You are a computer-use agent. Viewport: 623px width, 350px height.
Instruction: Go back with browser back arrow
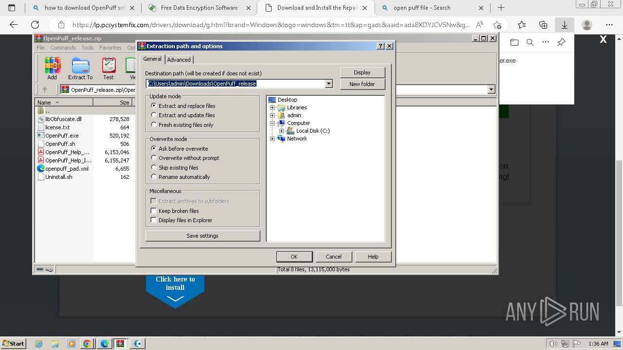(14, 25)
